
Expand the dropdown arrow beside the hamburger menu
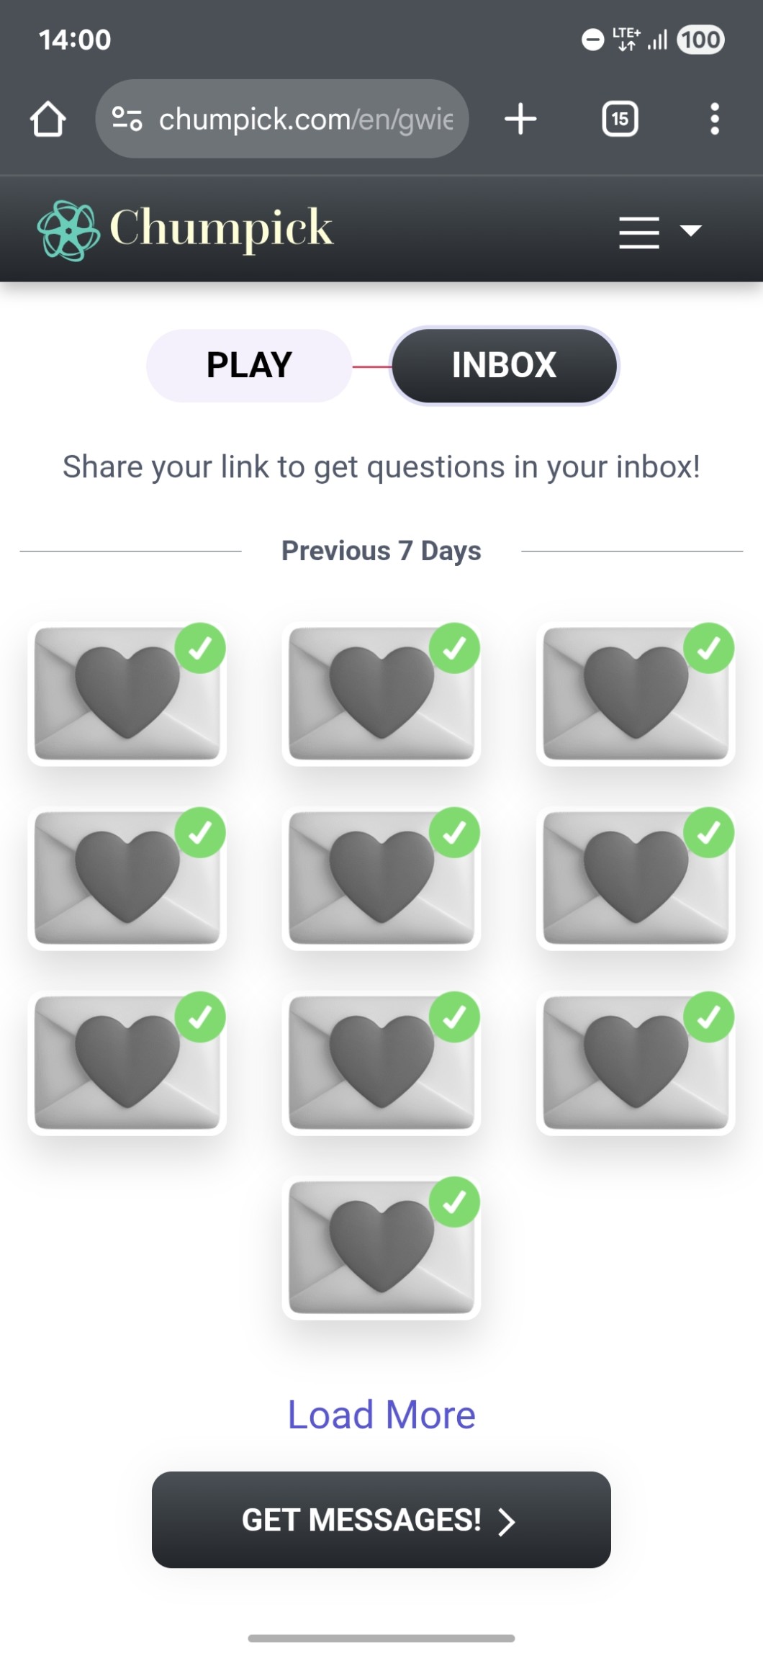coord(691,230)
